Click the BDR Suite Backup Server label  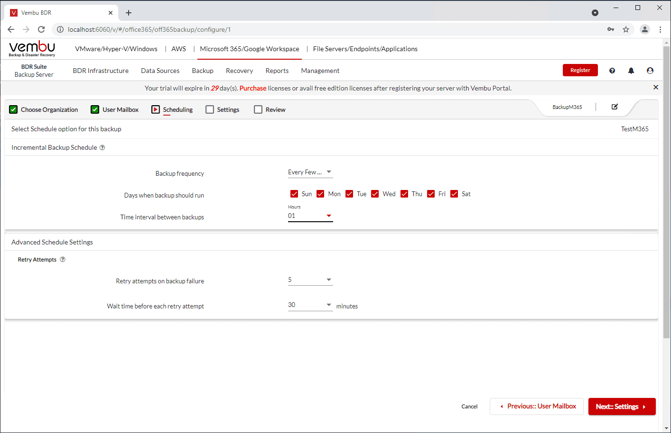tap(34, 71)
